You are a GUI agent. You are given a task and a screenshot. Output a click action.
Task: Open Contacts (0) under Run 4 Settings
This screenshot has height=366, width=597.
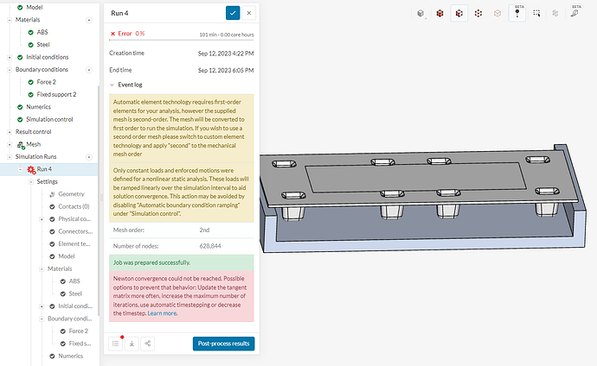74,206
